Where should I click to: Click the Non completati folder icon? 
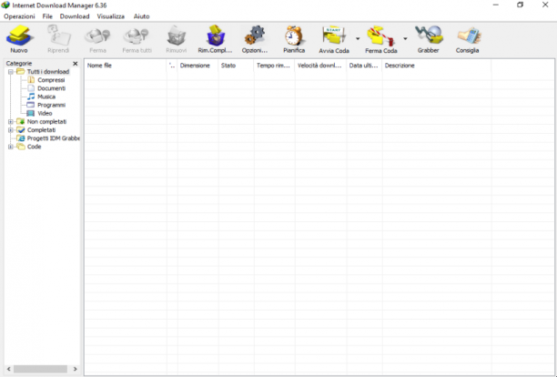21,121
